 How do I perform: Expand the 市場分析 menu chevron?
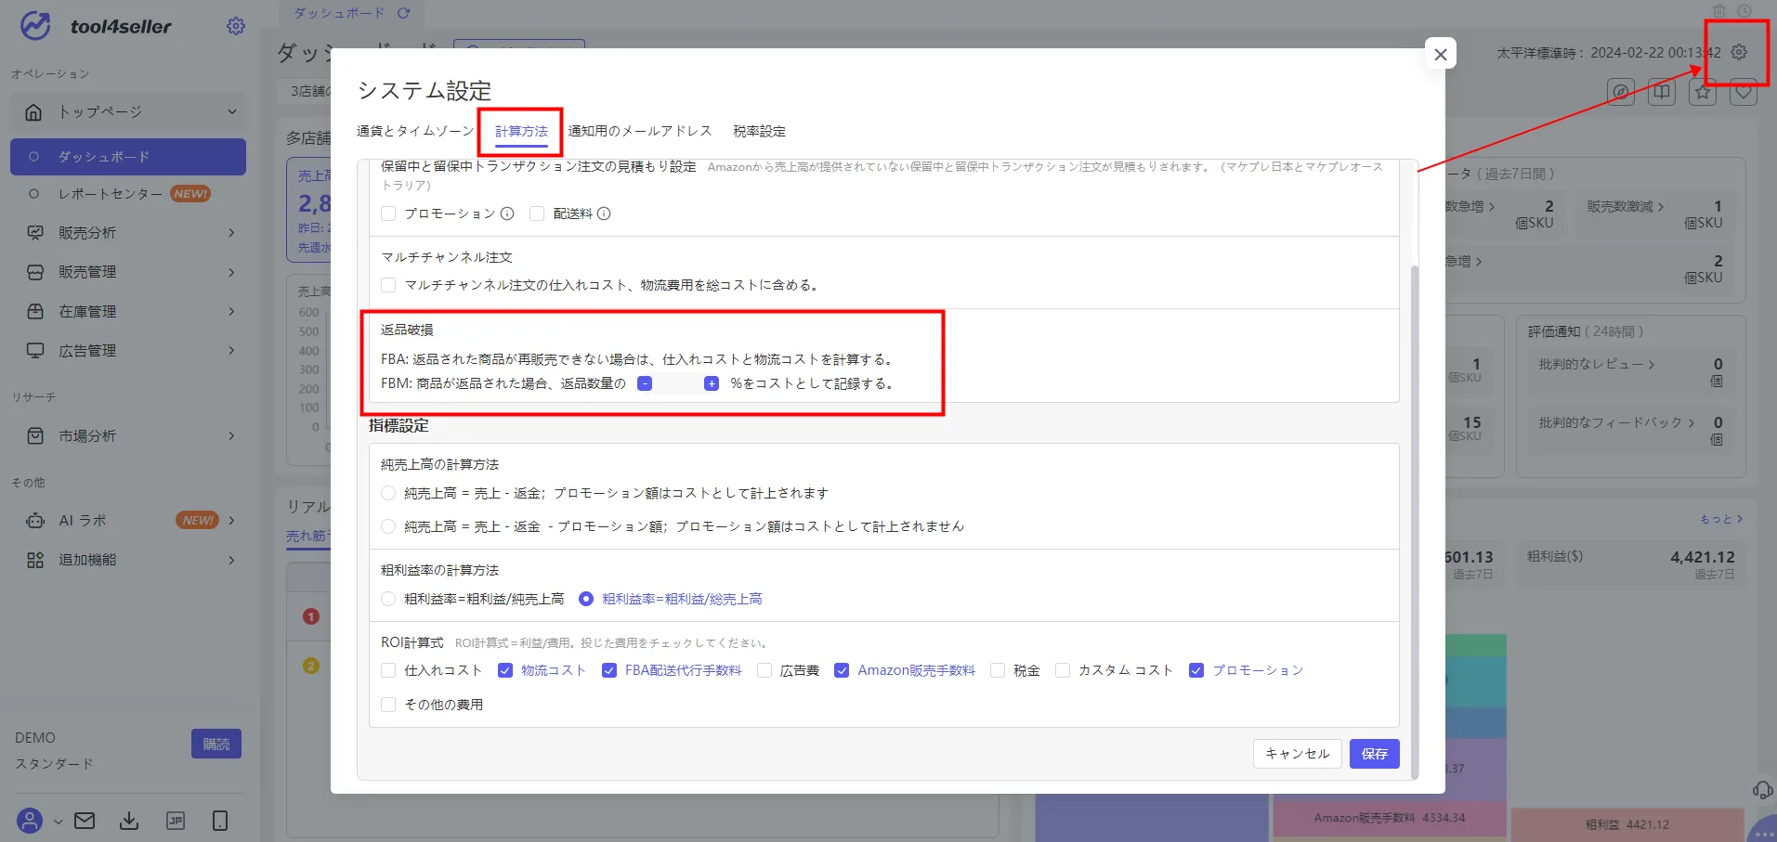click(x=231, y=435)
